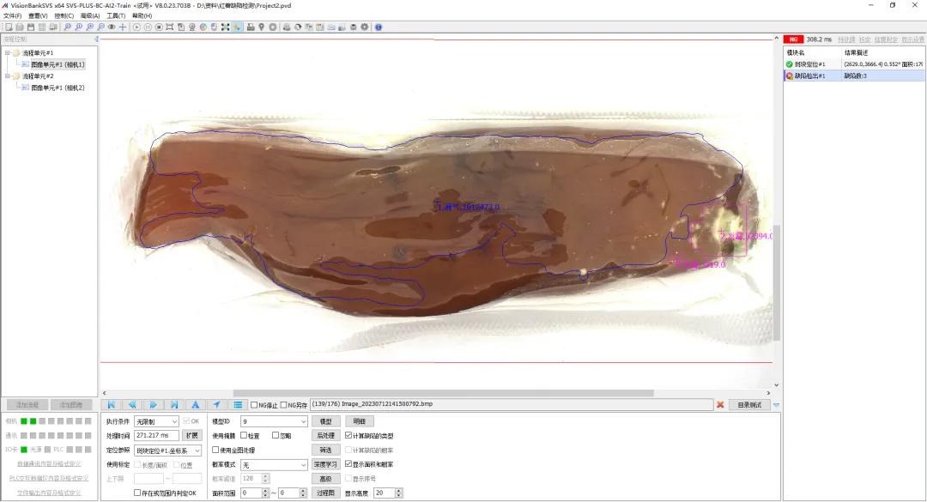This screenshot has height=502, width=927.
Task: Click the 后处理 button
Action: (326, 436)
